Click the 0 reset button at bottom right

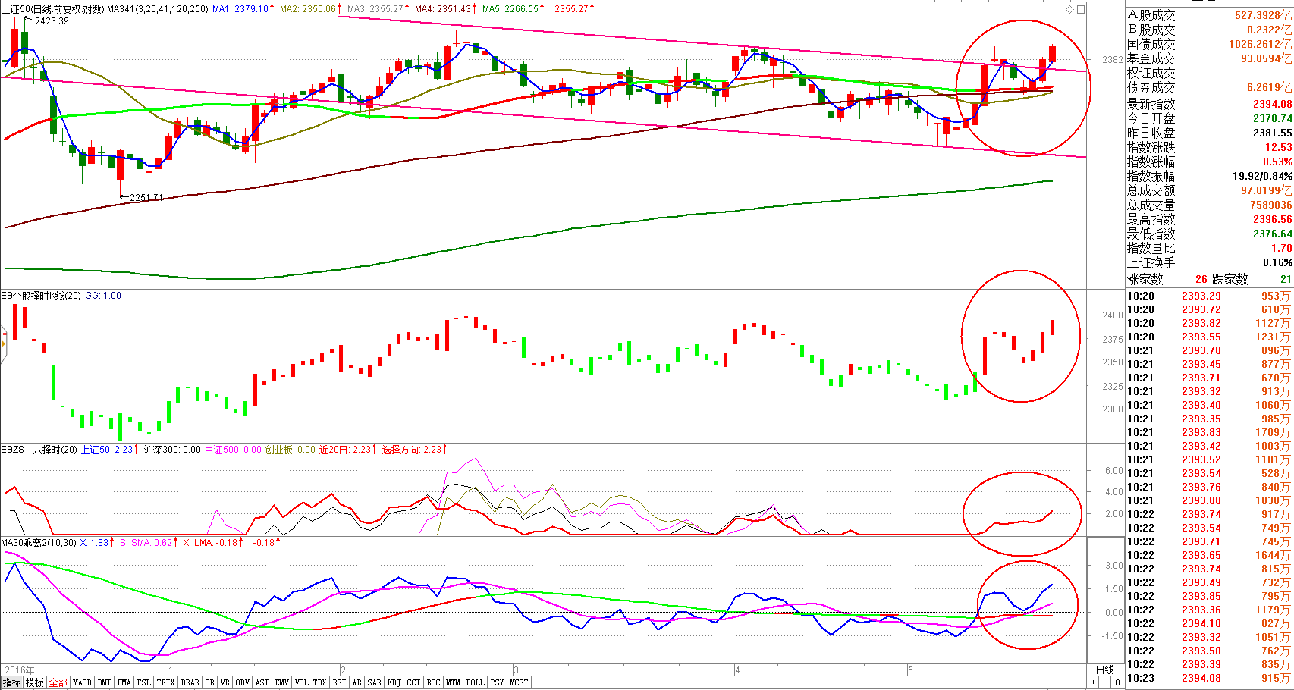point(1117,682)
